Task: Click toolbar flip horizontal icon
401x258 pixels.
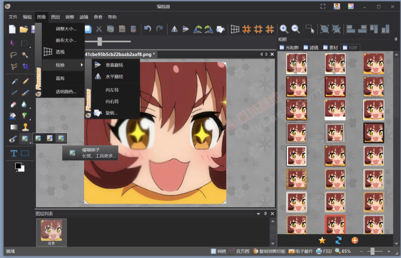Action: click(x=174, y=29)
